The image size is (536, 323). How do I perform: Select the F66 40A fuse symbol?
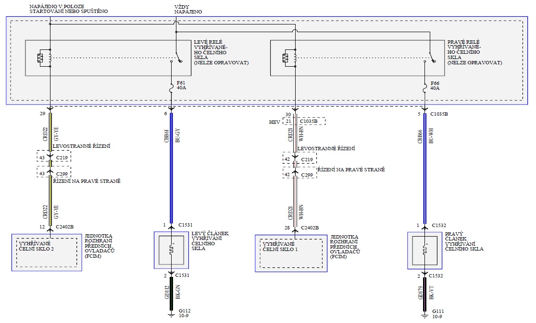coord(425,89)
